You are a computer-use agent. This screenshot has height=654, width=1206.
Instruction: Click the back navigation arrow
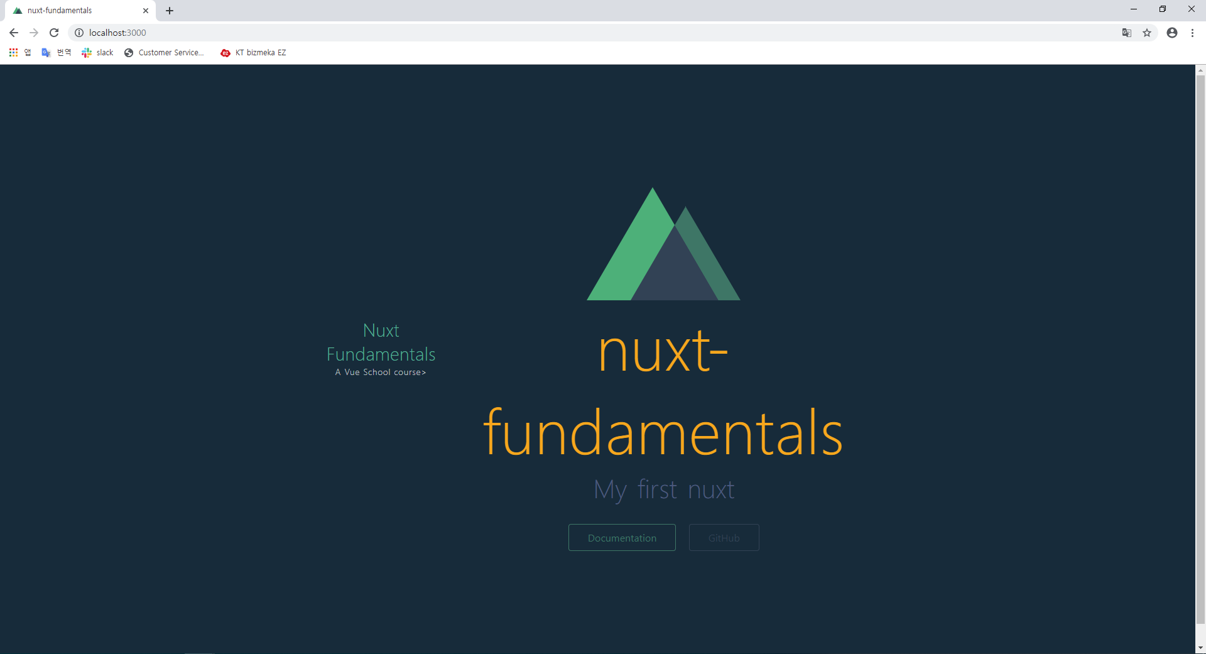(x=13, y=33)
